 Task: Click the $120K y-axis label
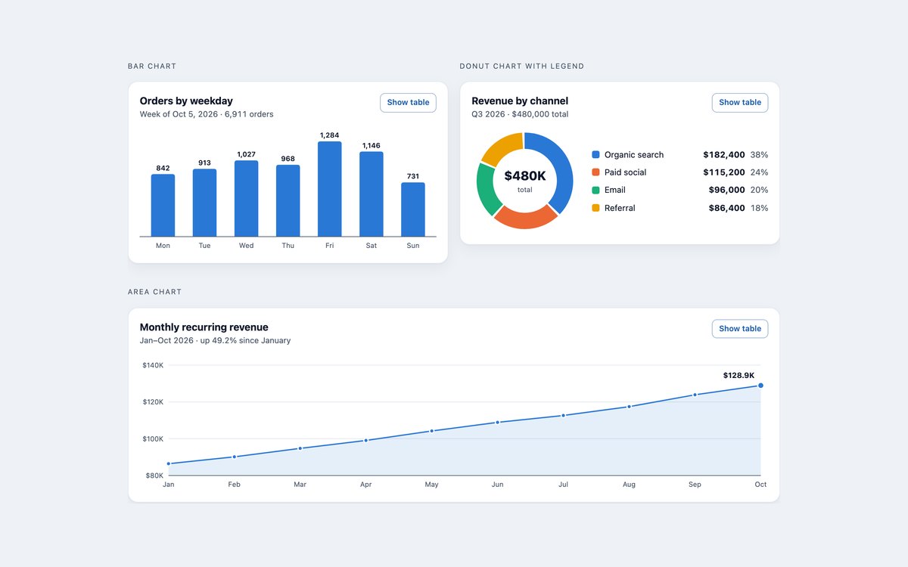[153, 402]
